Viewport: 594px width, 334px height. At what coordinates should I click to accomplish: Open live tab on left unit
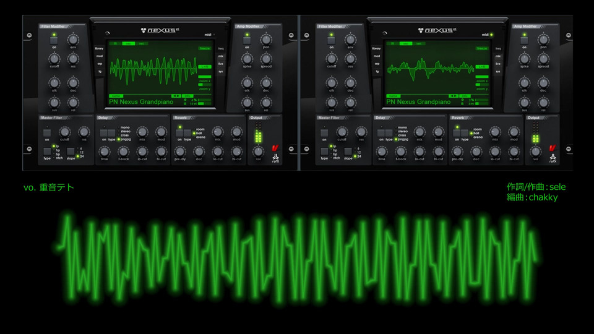pyautogui.click(x=220, y=64)
